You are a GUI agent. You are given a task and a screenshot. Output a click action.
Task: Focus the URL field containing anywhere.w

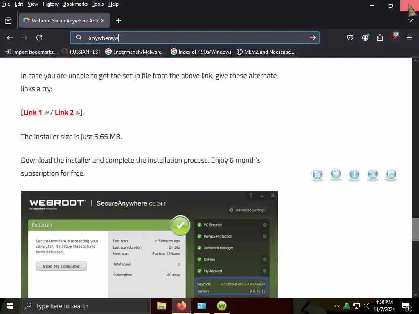[x=194, y=38]
